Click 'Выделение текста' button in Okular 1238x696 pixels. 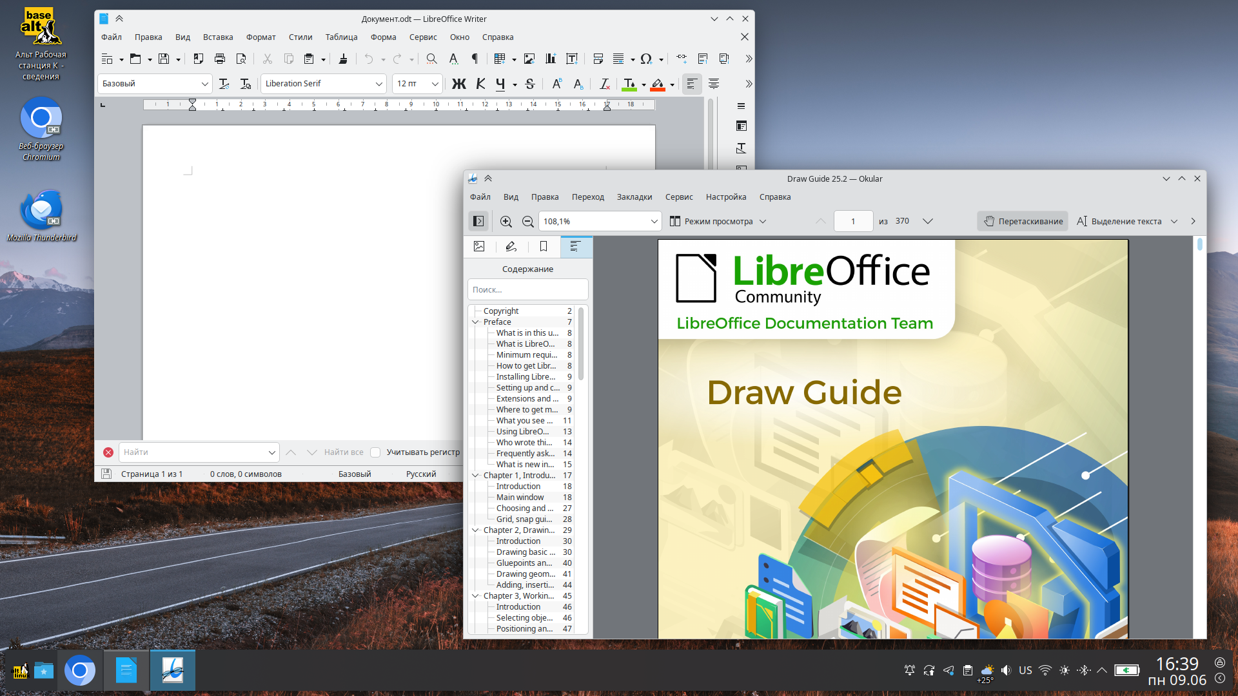point(1119,221)
